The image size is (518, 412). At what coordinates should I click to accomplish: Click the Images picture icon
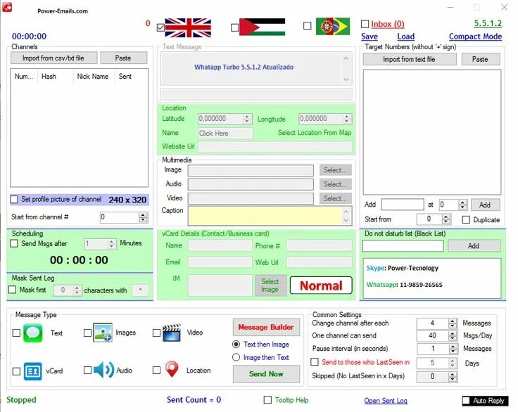pyautogui.click(x=103, y=333)
